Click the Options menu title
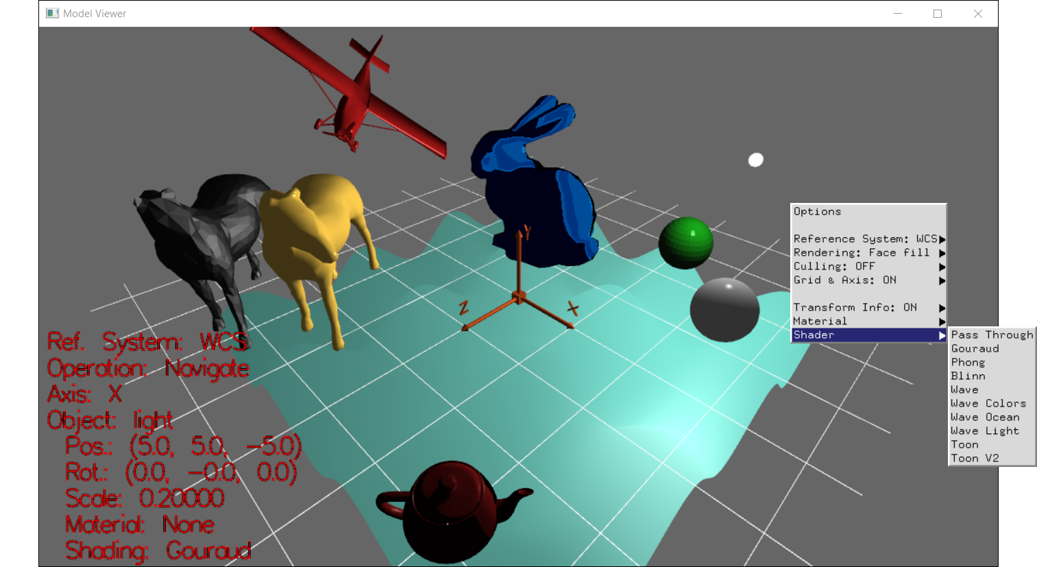 817,211
